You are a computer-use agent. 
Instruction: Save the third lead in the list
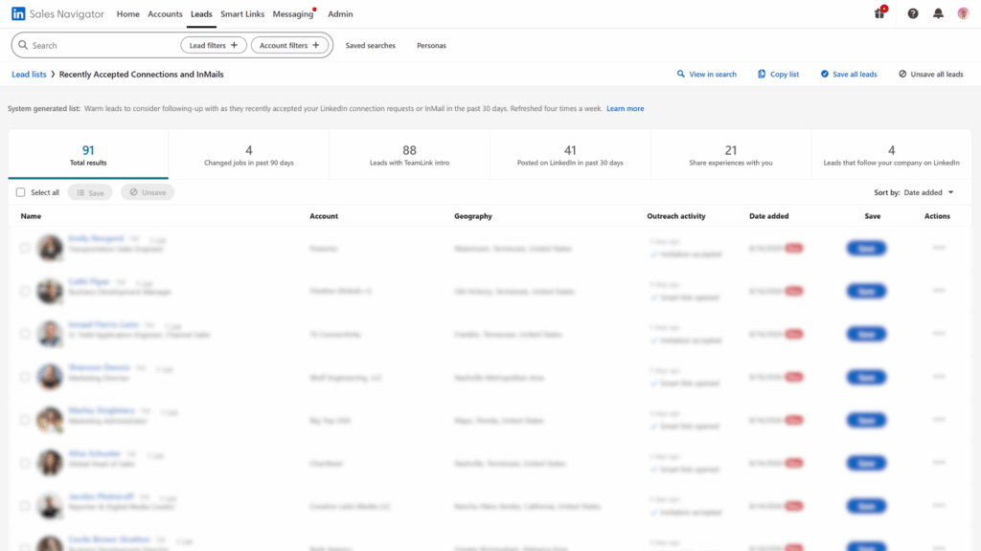[x=866, y=334]
